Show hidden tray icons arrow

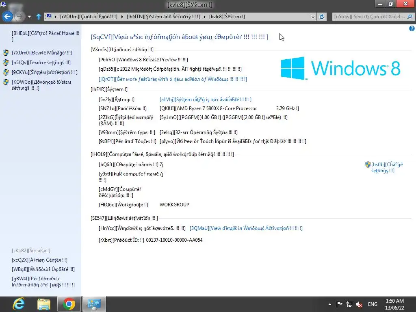[x=329, y=304]
